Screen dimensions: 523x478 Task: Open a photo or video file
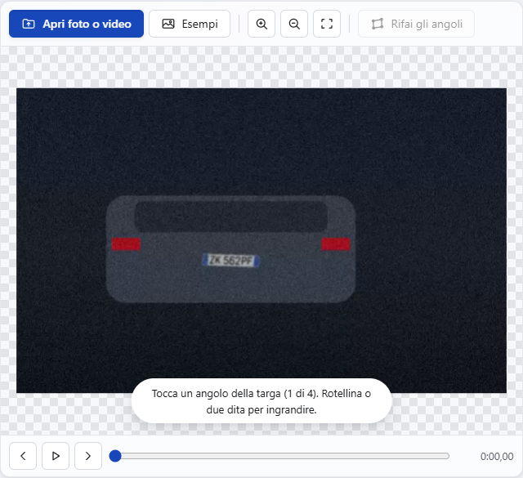(76, 24)
